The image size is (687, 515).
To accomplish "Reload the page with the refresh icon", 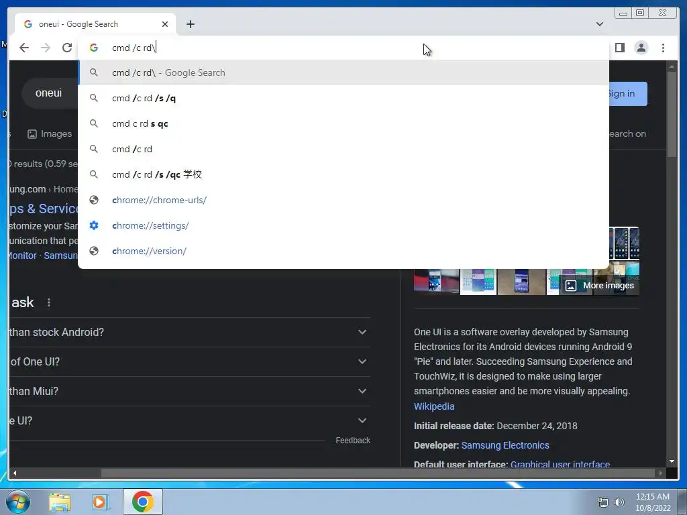I will tap(66, 48).
